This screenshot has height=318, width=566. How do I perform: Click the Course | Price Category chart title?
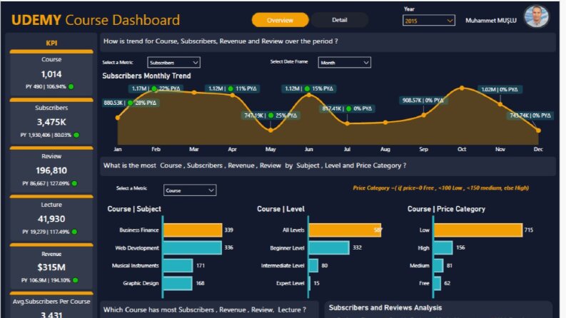click(446, 209)
